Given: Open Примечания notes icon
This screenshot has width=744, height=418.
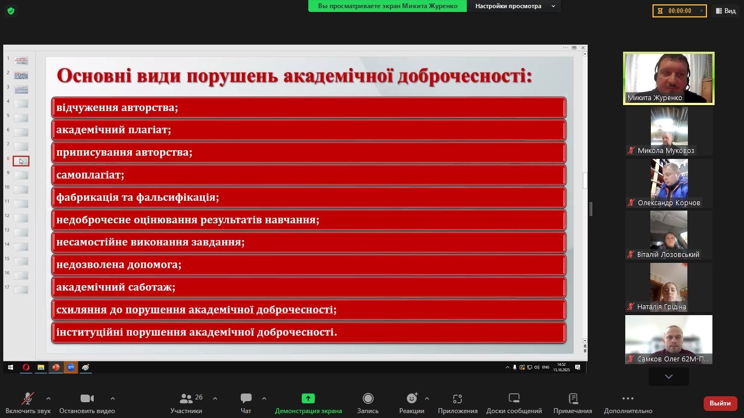Looking at the screenshot, I should pyautogui.click(x=572, y=399).
